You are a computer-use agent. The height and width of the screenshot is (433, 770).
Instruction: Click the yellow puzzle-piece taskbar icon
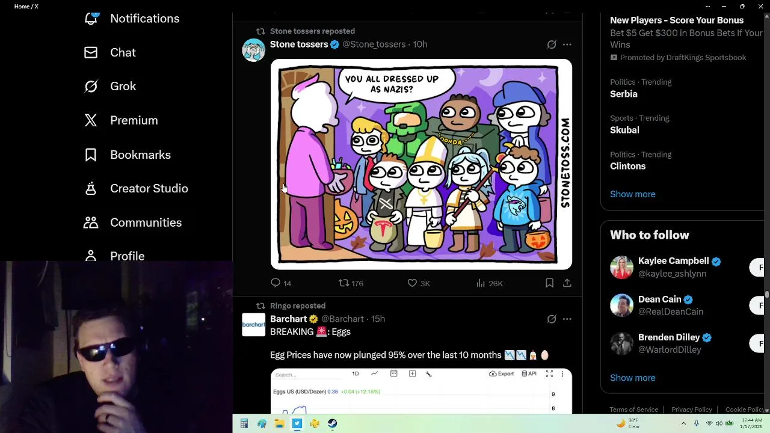[315, 424]
